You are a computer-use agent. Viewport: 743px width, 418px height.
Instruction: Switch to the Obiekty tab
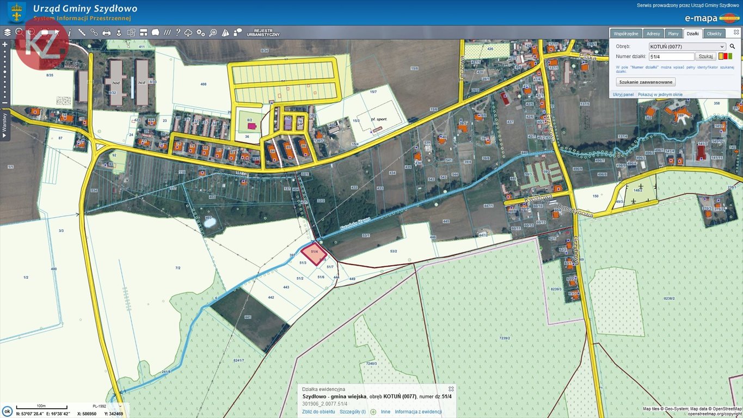pos(714,34)
